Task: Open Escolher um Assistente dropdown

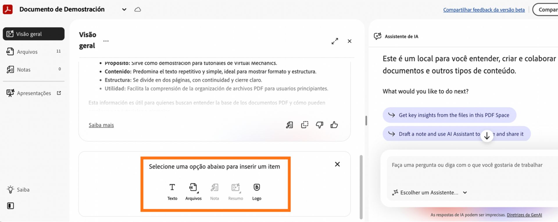Action: 429,192
